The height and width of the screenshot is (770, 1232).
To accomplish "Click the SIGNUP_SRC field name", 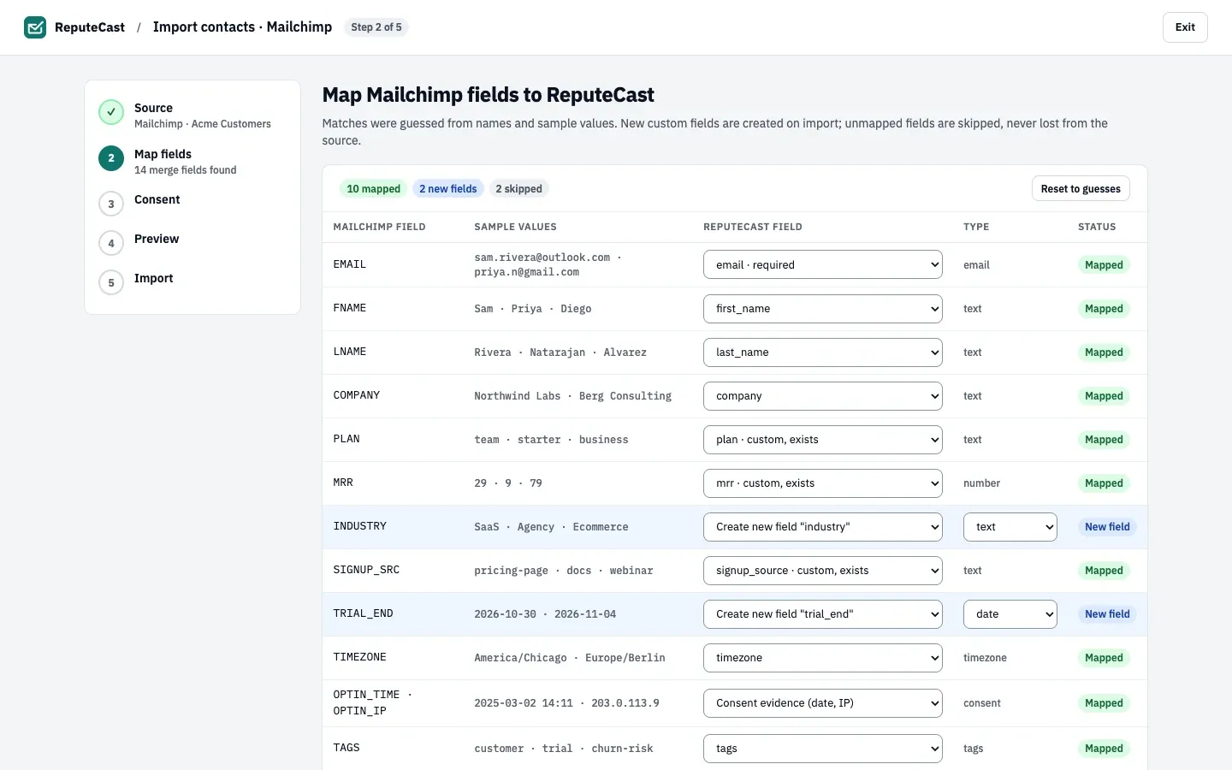I will tap(366, 570).
